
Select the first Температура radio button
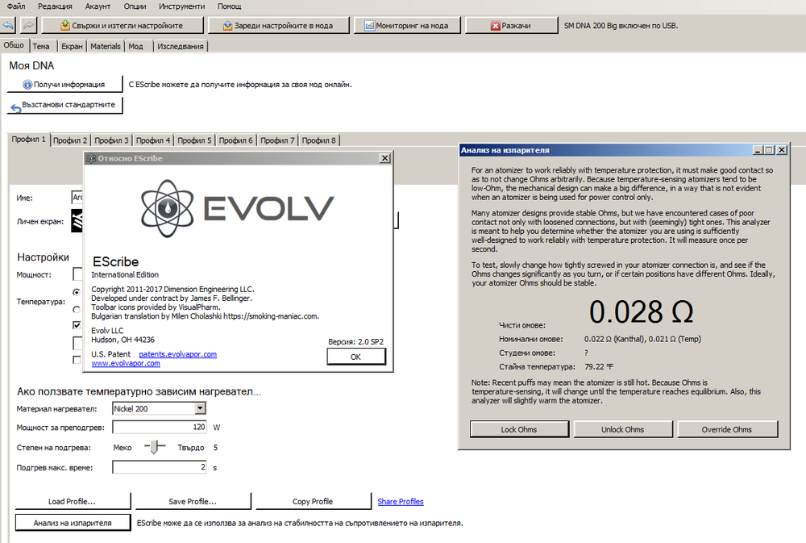tap(77, 292)
